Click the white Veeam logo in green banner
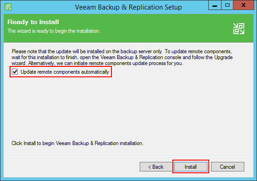 pyautogui.click(x=239, y=29)
